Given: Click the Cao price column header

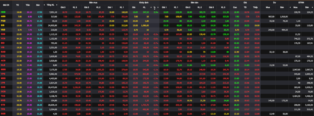Looking at the screenshot, I should (235, 7).
